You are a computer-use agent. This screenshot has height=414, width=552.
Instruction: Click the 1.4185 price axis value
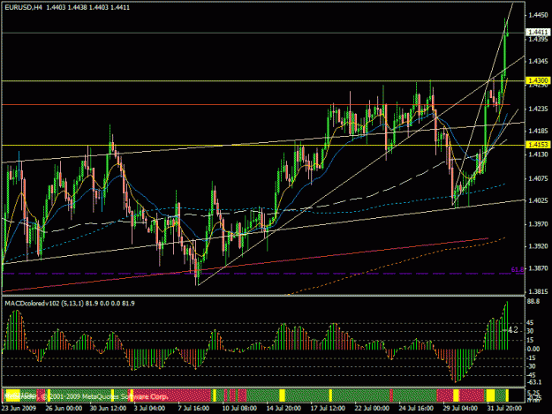538,131
